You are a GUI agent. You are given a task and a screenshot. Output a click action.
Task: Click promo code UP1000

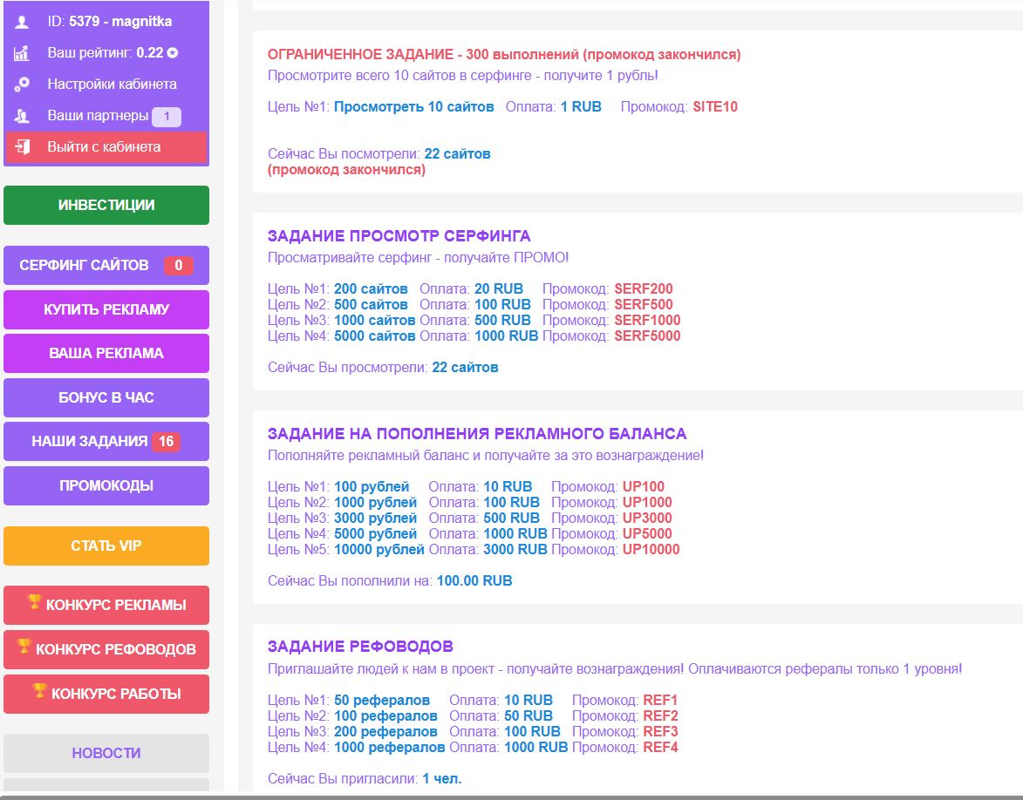point(647,503)
